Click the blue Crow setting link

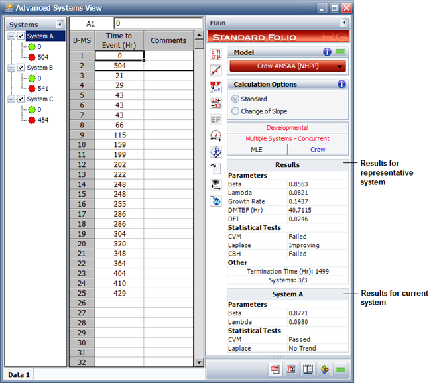(318, 150)
